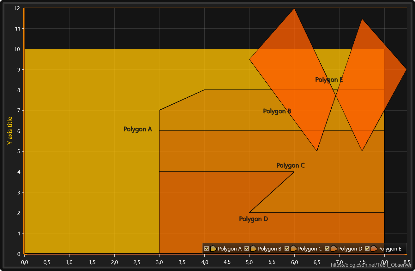This screenshot has height=271, width=415.
Task: Select the 'Polygon C' legend label
Action: [310, 249]
